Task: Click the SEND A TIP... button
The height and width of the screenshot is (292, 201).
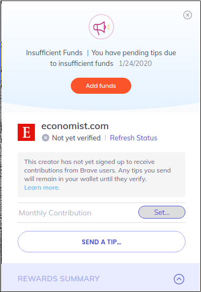Action: pyautogui.click(x=101, y=242)
